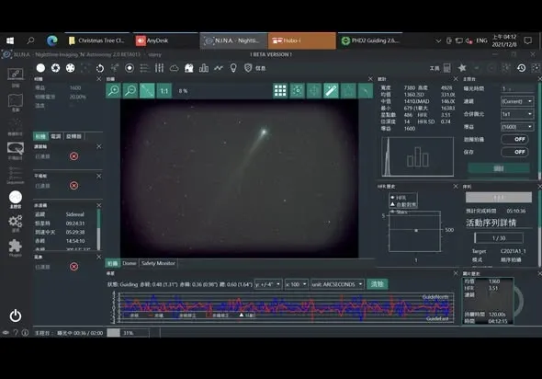Set image view to 1:1 scale
Viewport: 542px width, 379px height.
(164, 91)
